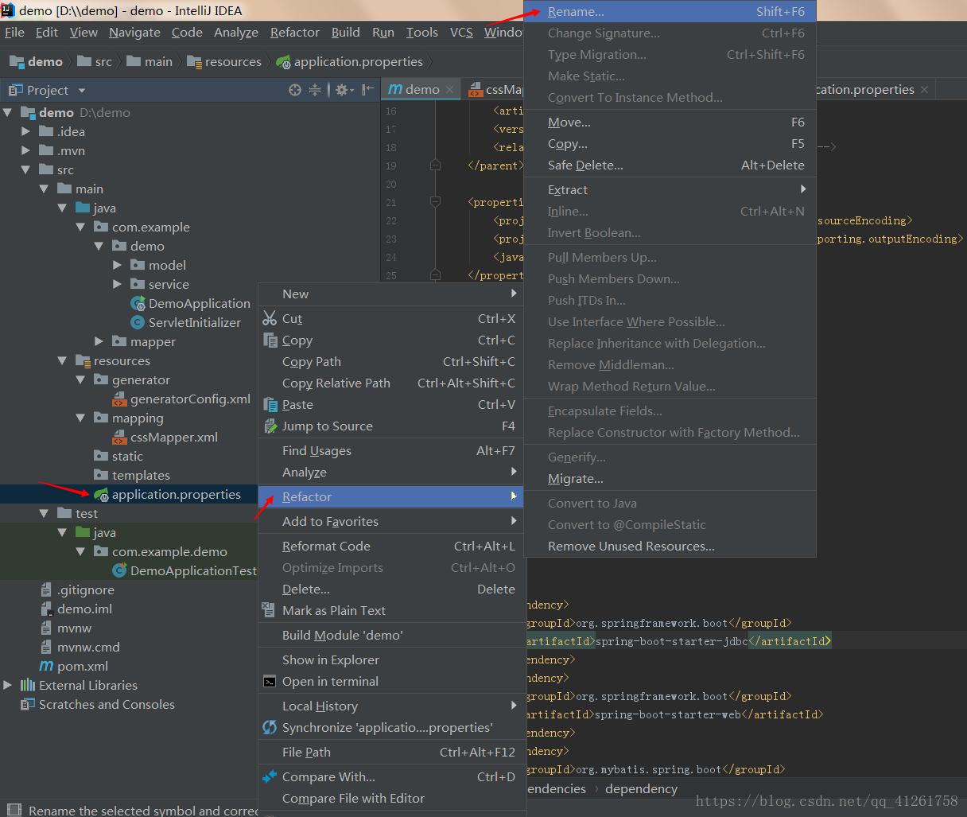Click the Mark as Plain Text icon
Viewport: 967px width, 817px height.
click(x=268, y=610)
